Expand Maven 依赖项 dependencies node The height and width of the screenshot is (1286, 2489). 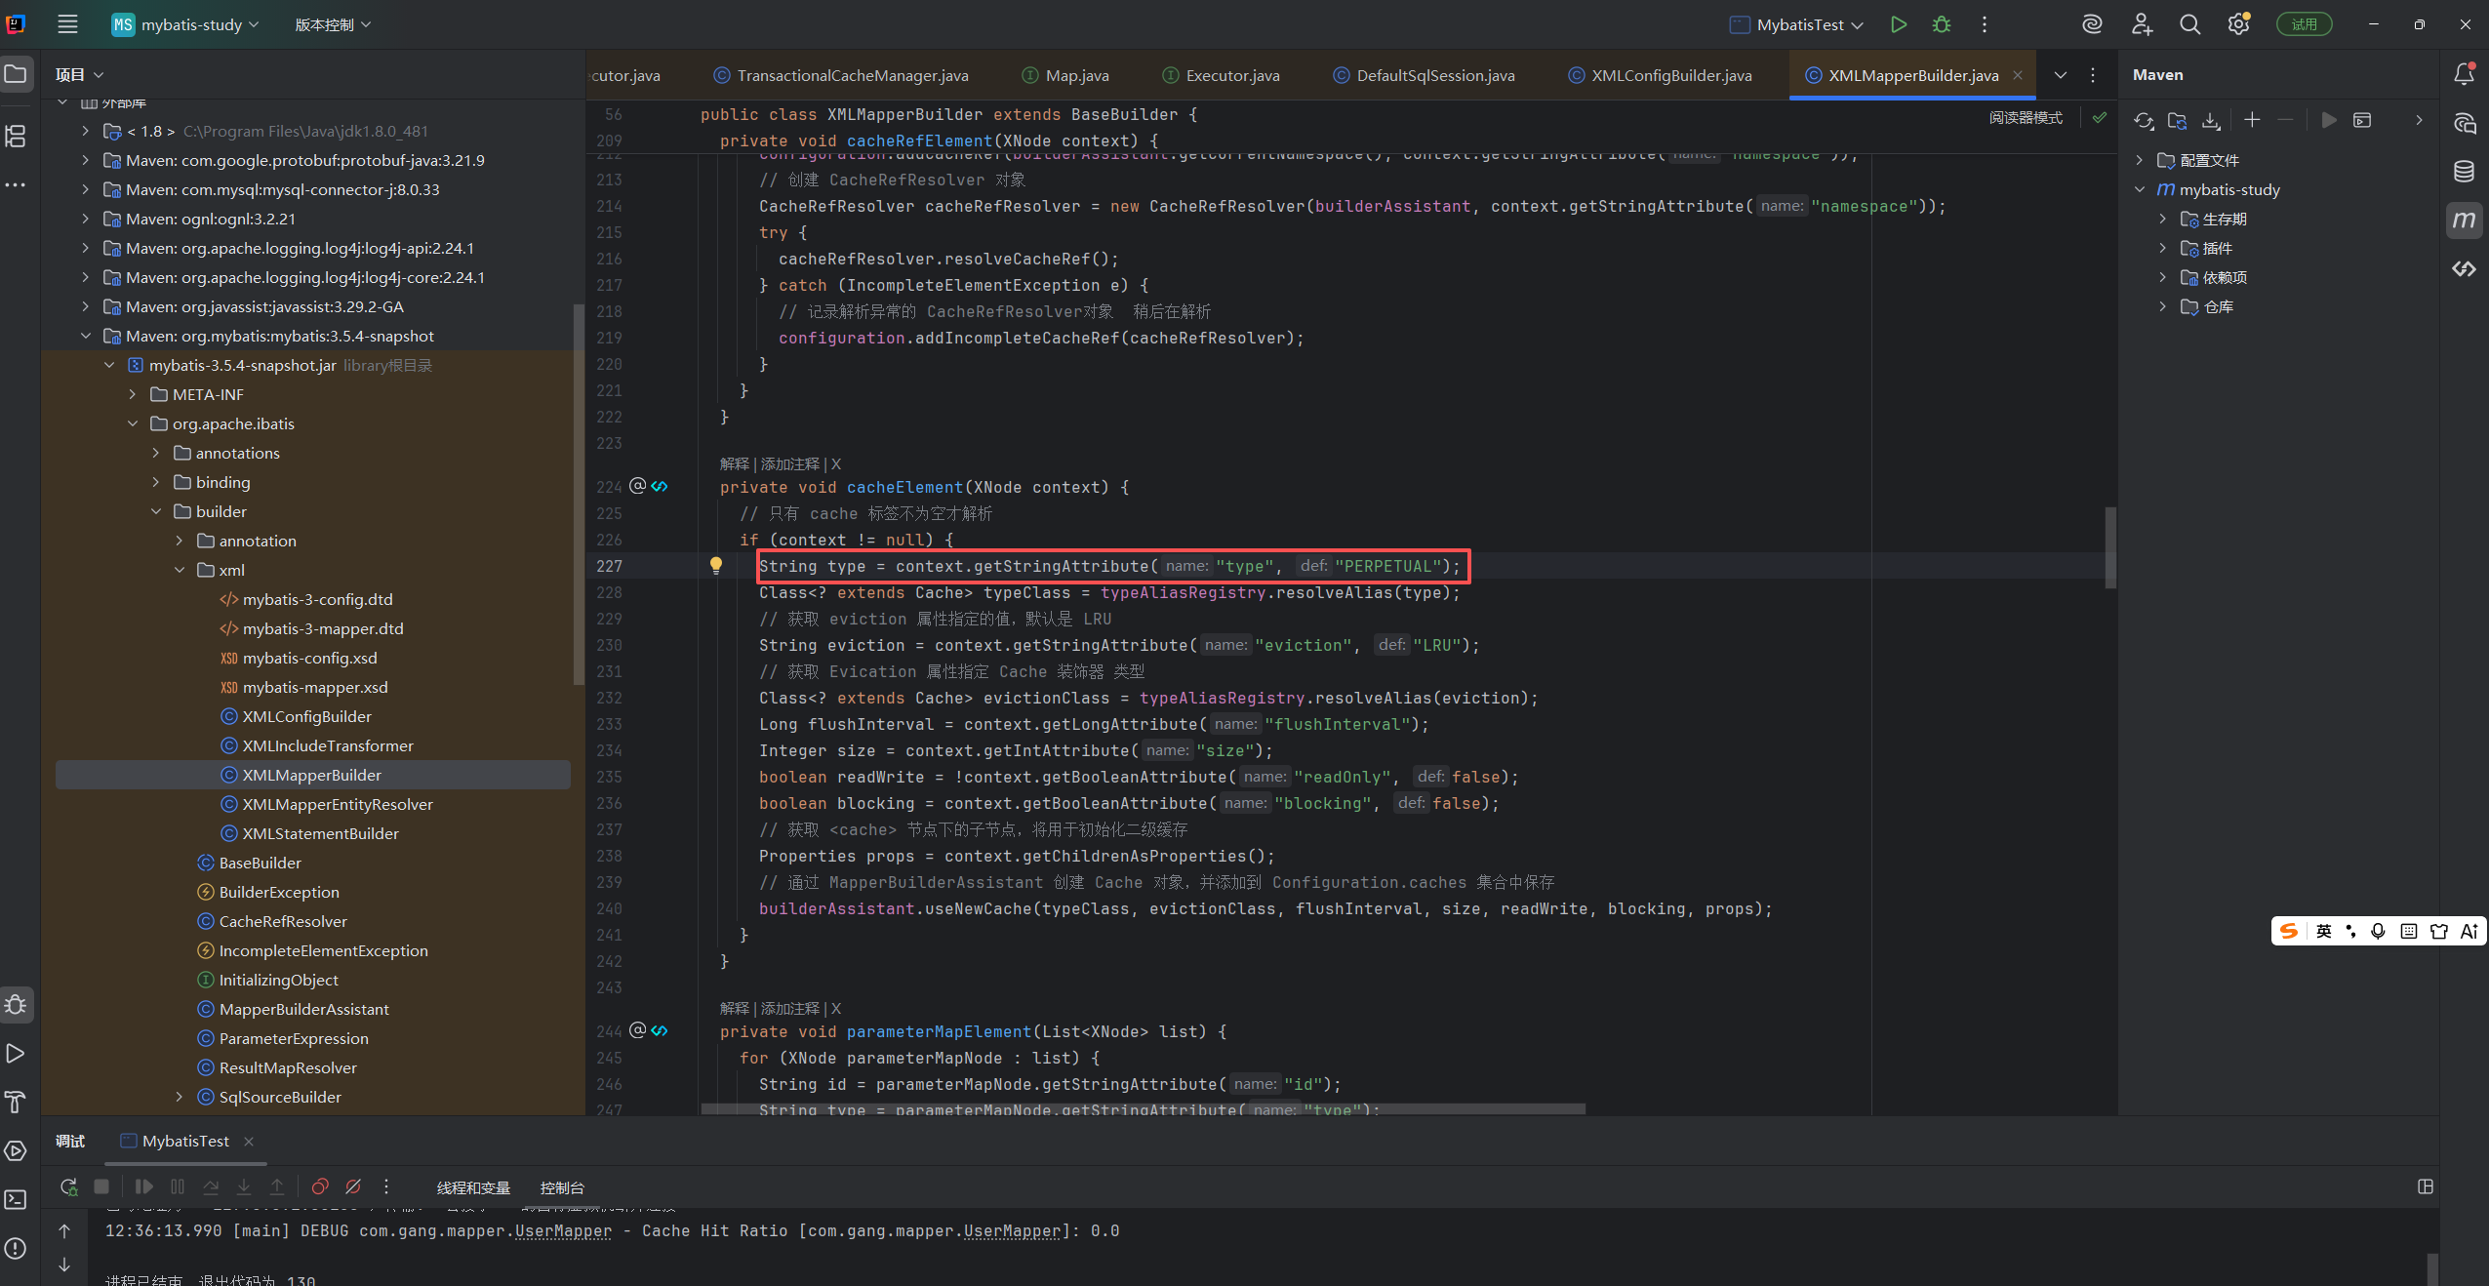[x=2162, y=277]
